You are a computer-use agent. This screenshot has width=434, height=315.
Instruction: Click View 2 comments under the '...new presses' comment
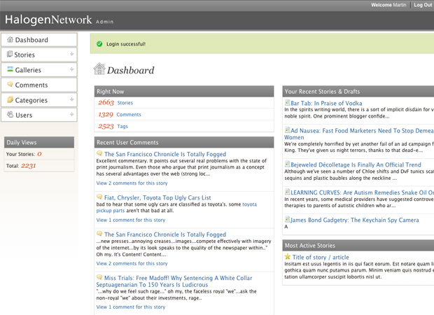(x=132, y=263)
